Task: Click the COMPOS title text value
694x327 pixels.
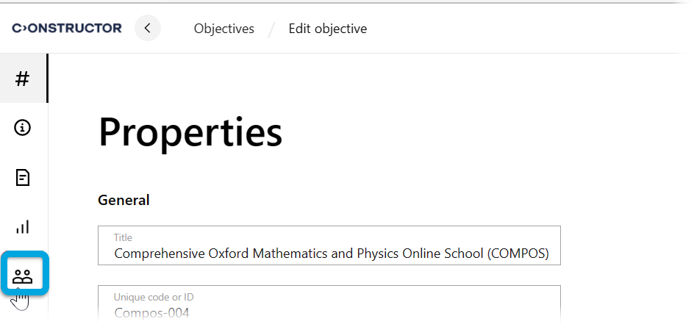Action: pyautogui.click(x=331, y=254)
